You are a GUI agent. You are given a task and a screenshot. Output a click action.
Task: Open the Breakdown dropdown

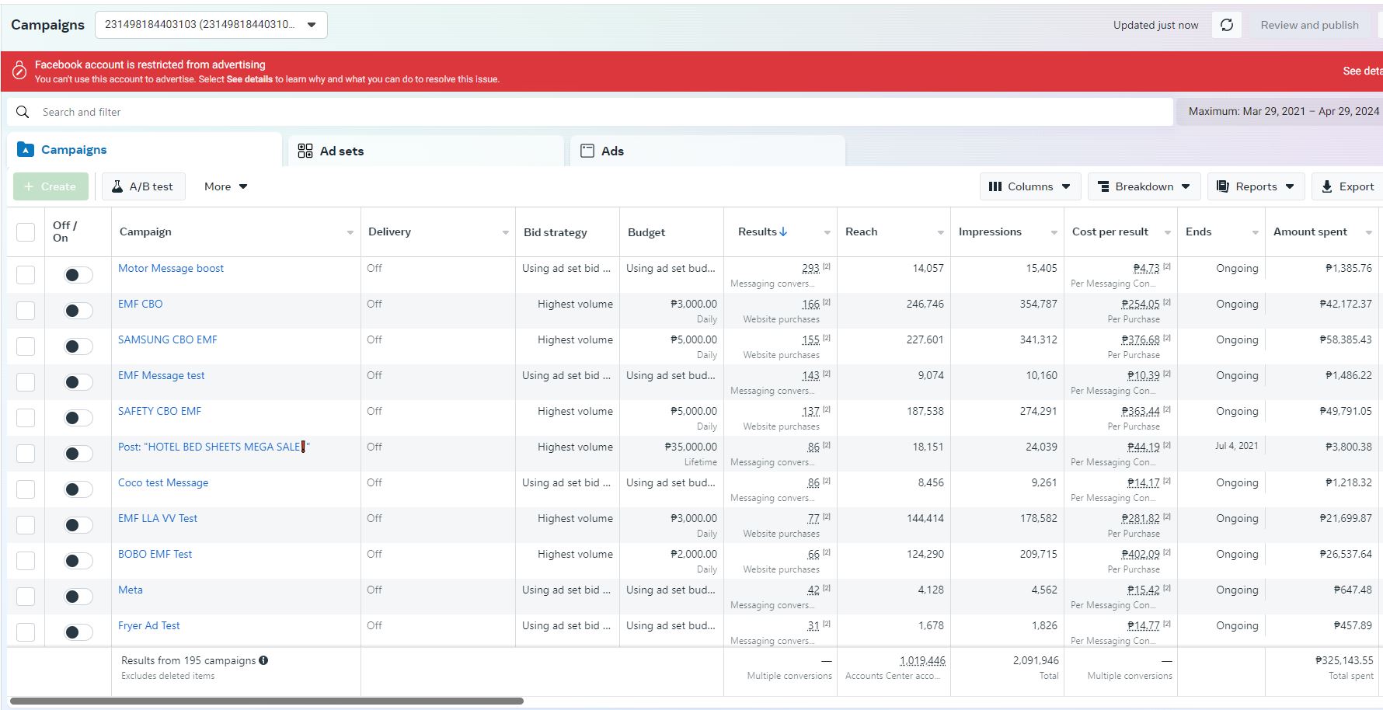pyautogui.click(x=1144, y=186)
